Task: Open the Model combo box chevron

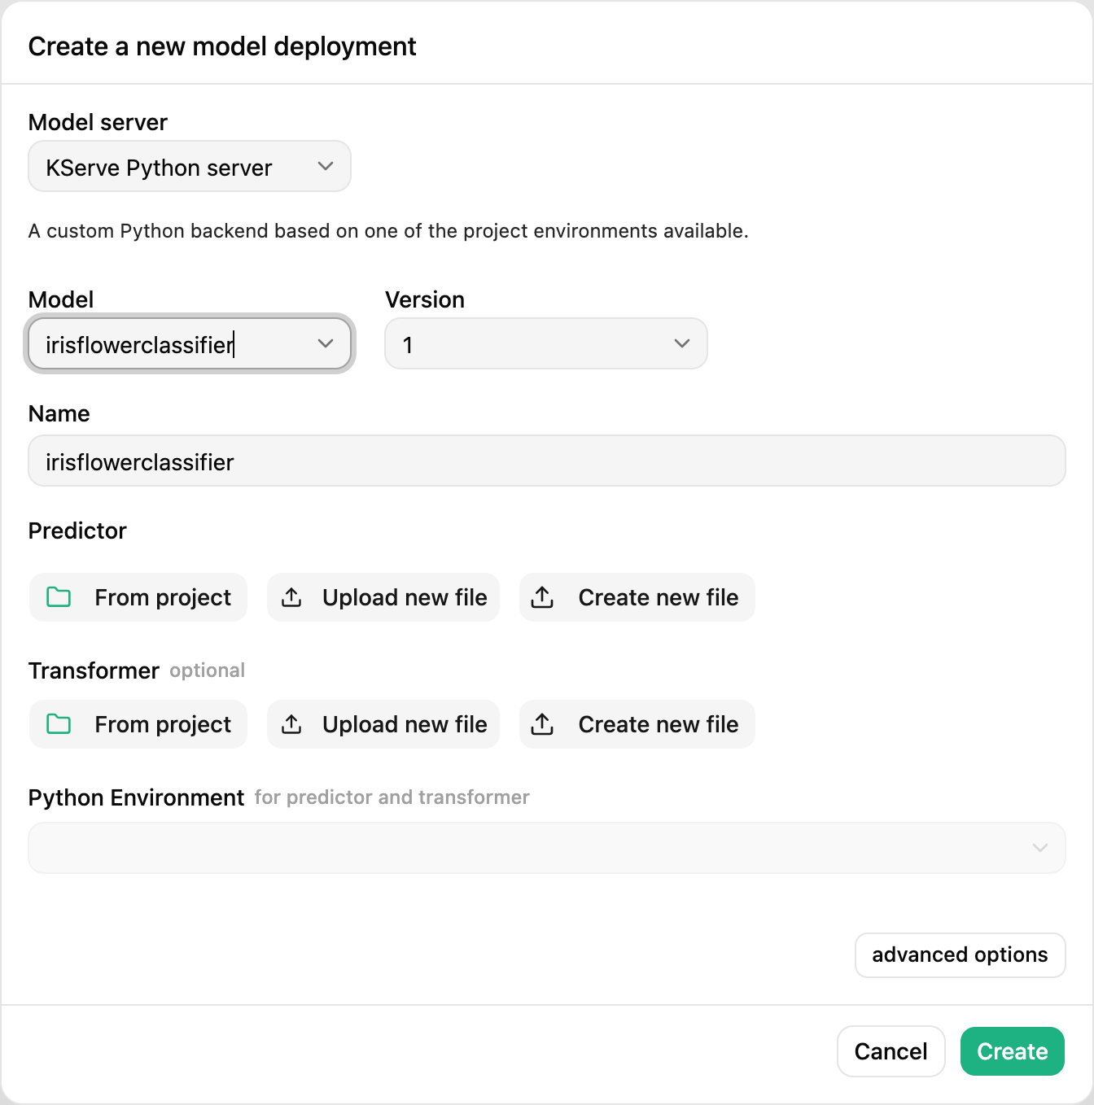Action: click(x=326, y=344)
